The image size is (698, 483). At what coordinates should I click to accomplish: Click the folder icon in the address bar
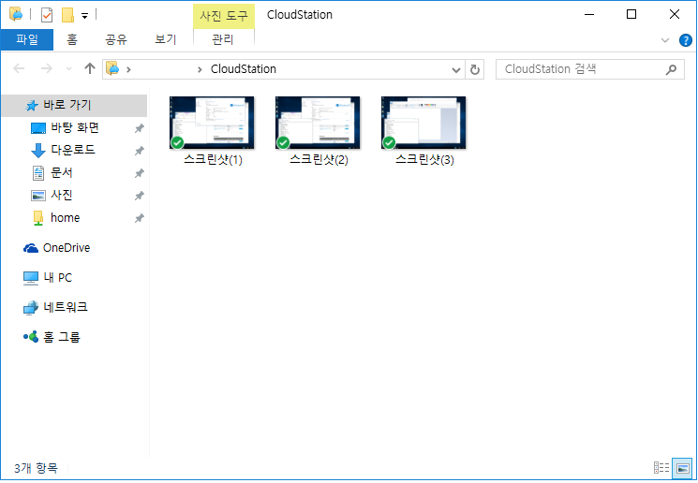[x=112, y=69]
